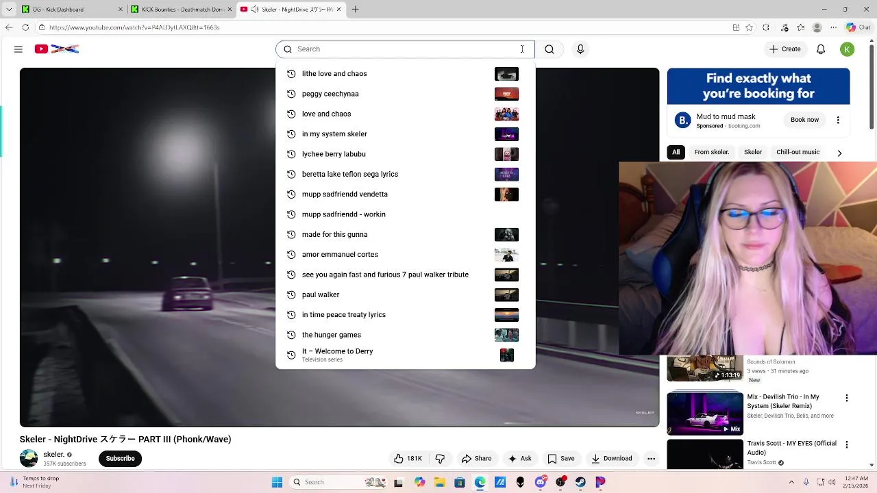Add this page to favorites star icon

point(750,27)
